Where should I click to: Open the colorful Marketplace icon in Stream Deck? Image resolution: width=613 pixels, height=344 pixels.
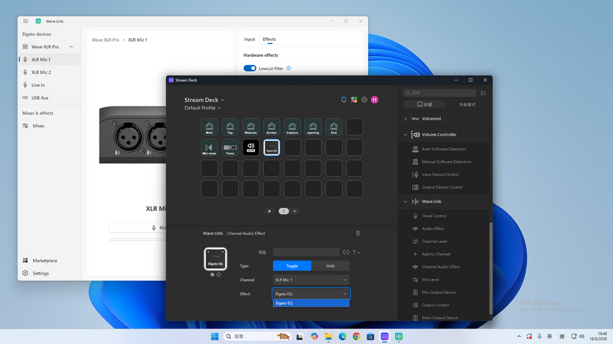coord(354,100)
